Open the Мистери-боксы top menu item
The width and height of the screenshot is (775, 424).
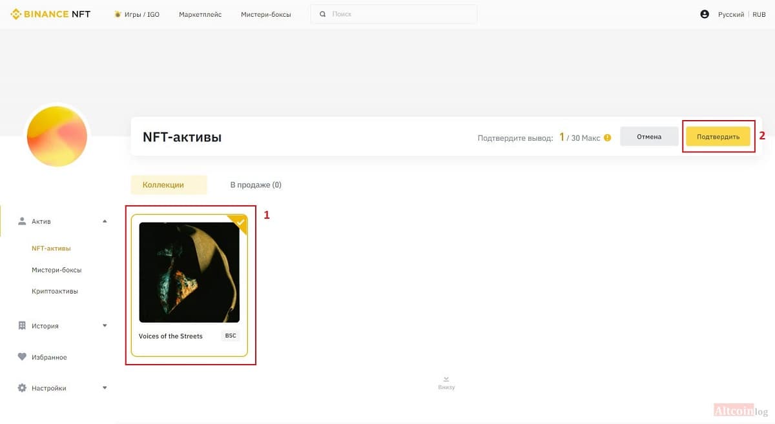coord(266,14)
